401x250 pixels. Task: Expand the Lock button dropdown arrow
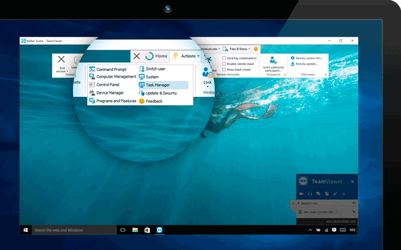pyautogui.click(x=208, y=87)
